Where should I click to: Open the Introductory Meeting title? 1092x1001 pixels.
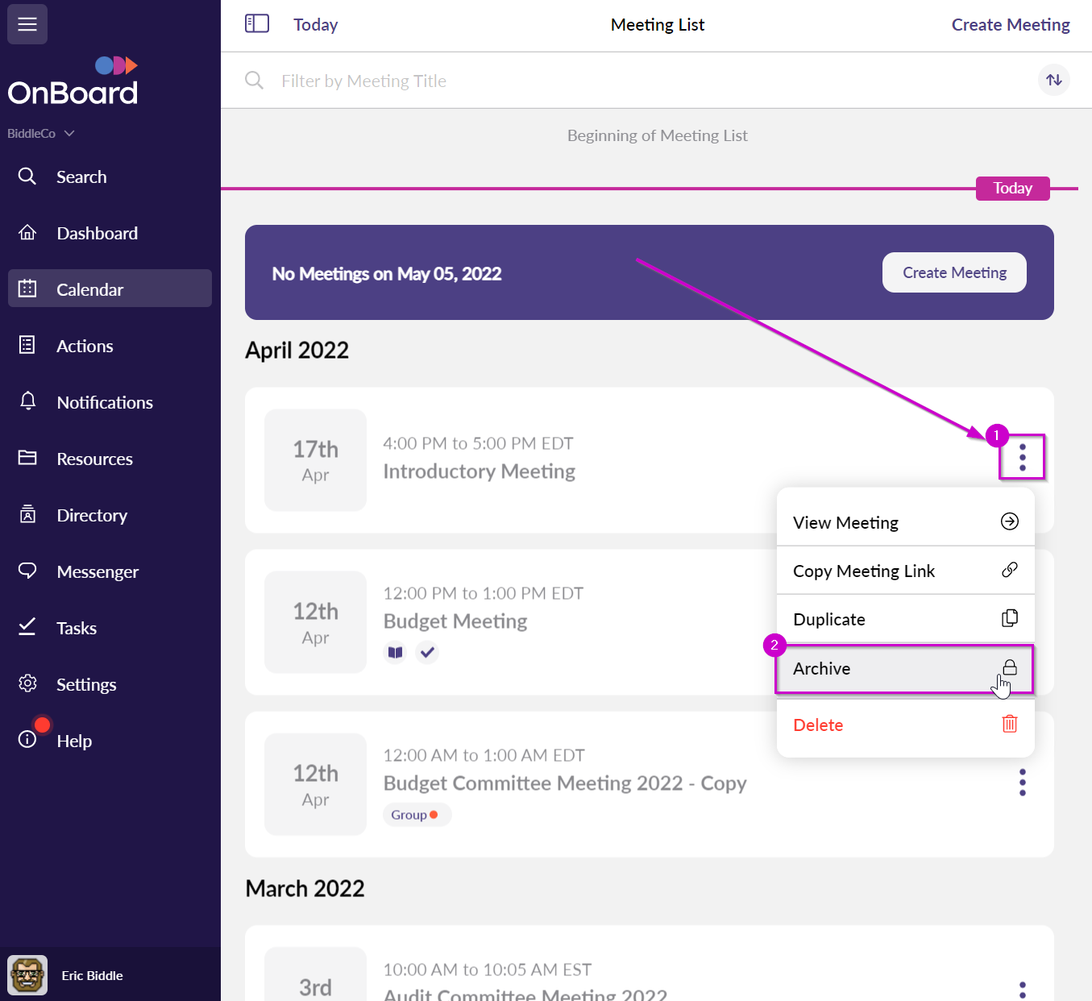coord(480,471)
